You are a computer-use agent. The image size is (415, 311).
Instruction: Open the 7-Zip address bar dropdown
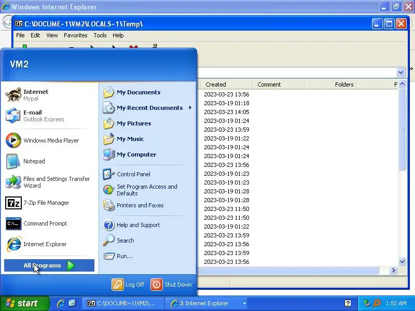point(400,72)
